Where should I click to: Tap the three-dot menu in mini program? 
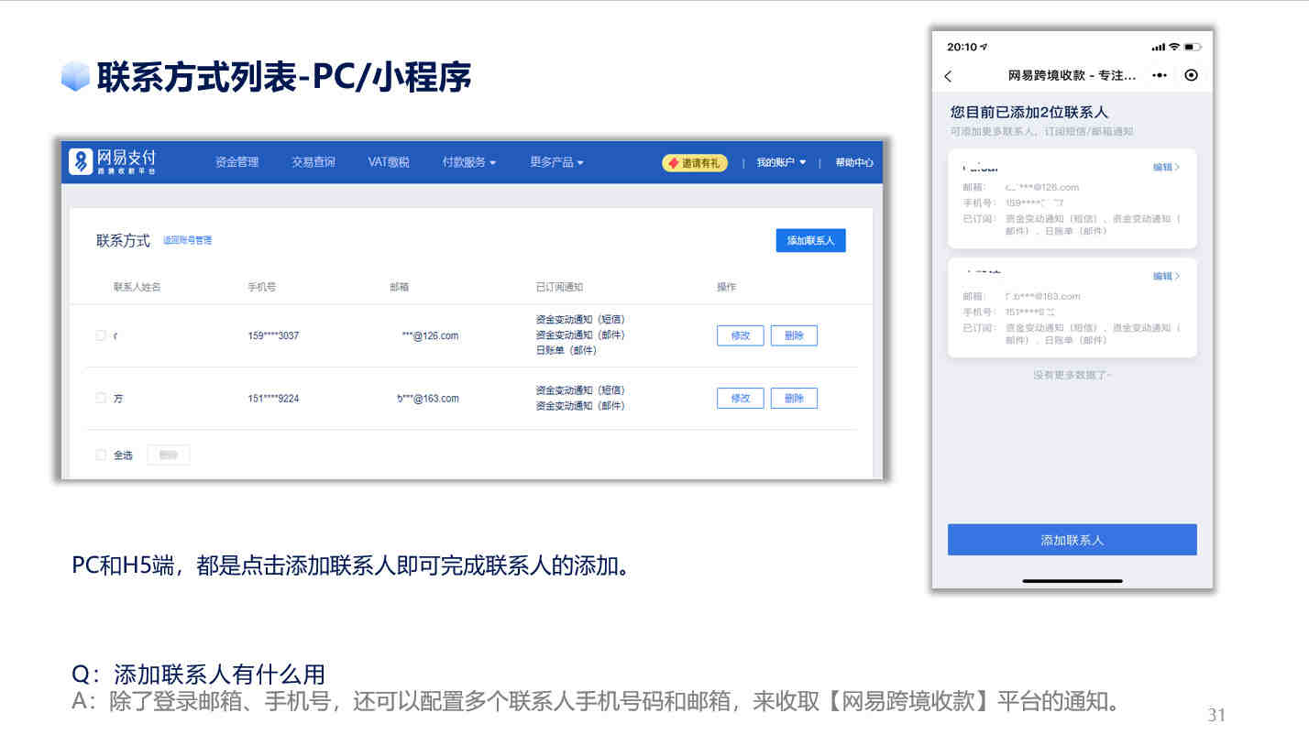pyautogui.click(x=1160, y=75)
